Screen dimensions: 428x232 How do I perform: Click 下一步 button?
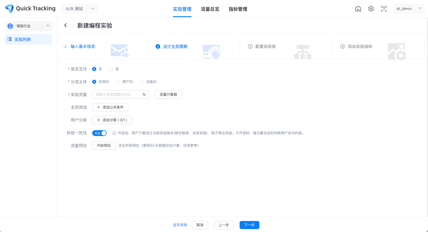click(249, 225)
